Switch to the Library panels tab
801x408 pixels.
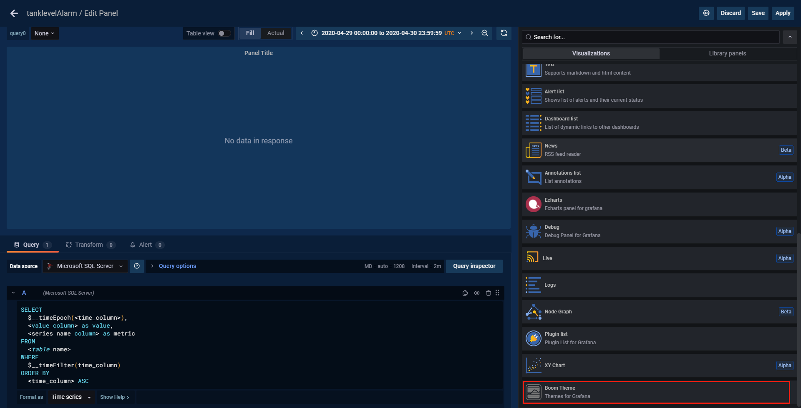728,53
